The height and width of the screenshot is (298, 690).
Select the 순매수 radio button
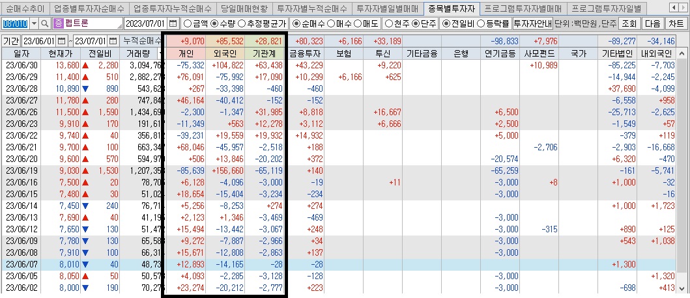(296, 23)
